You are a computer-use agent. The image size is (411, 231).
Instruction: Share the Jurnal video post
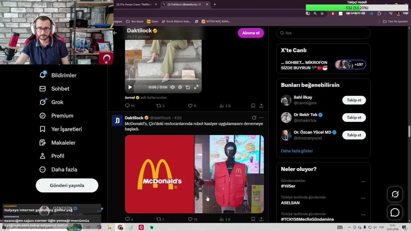pos(261,106)
